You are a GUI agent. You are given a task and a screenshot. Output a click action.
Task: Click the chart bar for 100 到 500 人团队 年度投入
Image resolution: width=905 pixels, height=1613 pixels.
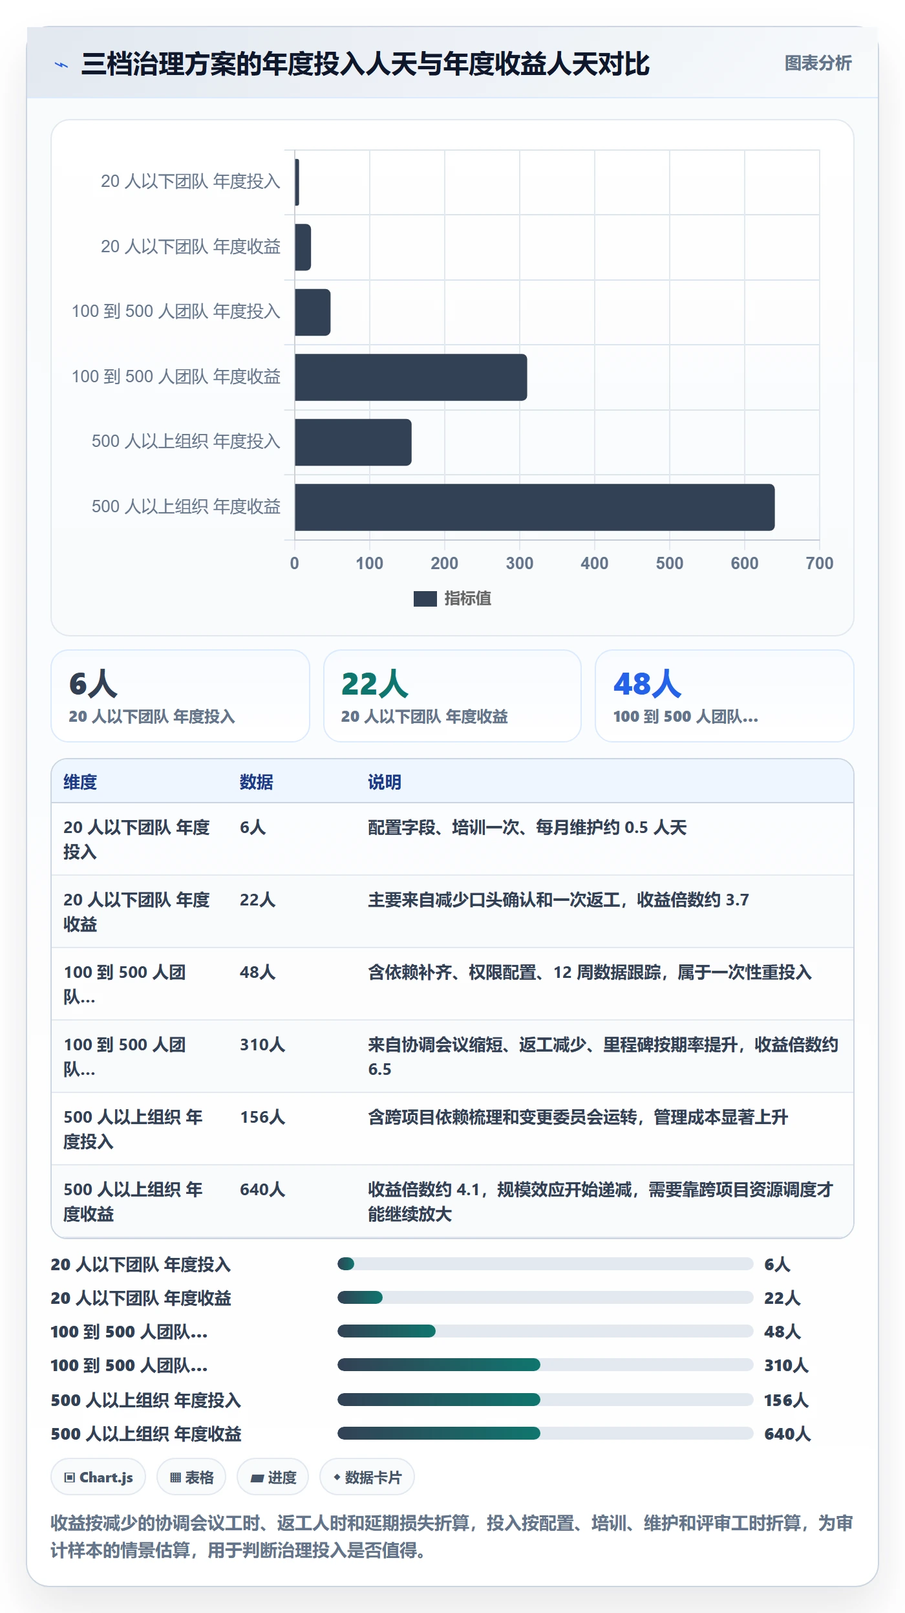coord(312,312)
